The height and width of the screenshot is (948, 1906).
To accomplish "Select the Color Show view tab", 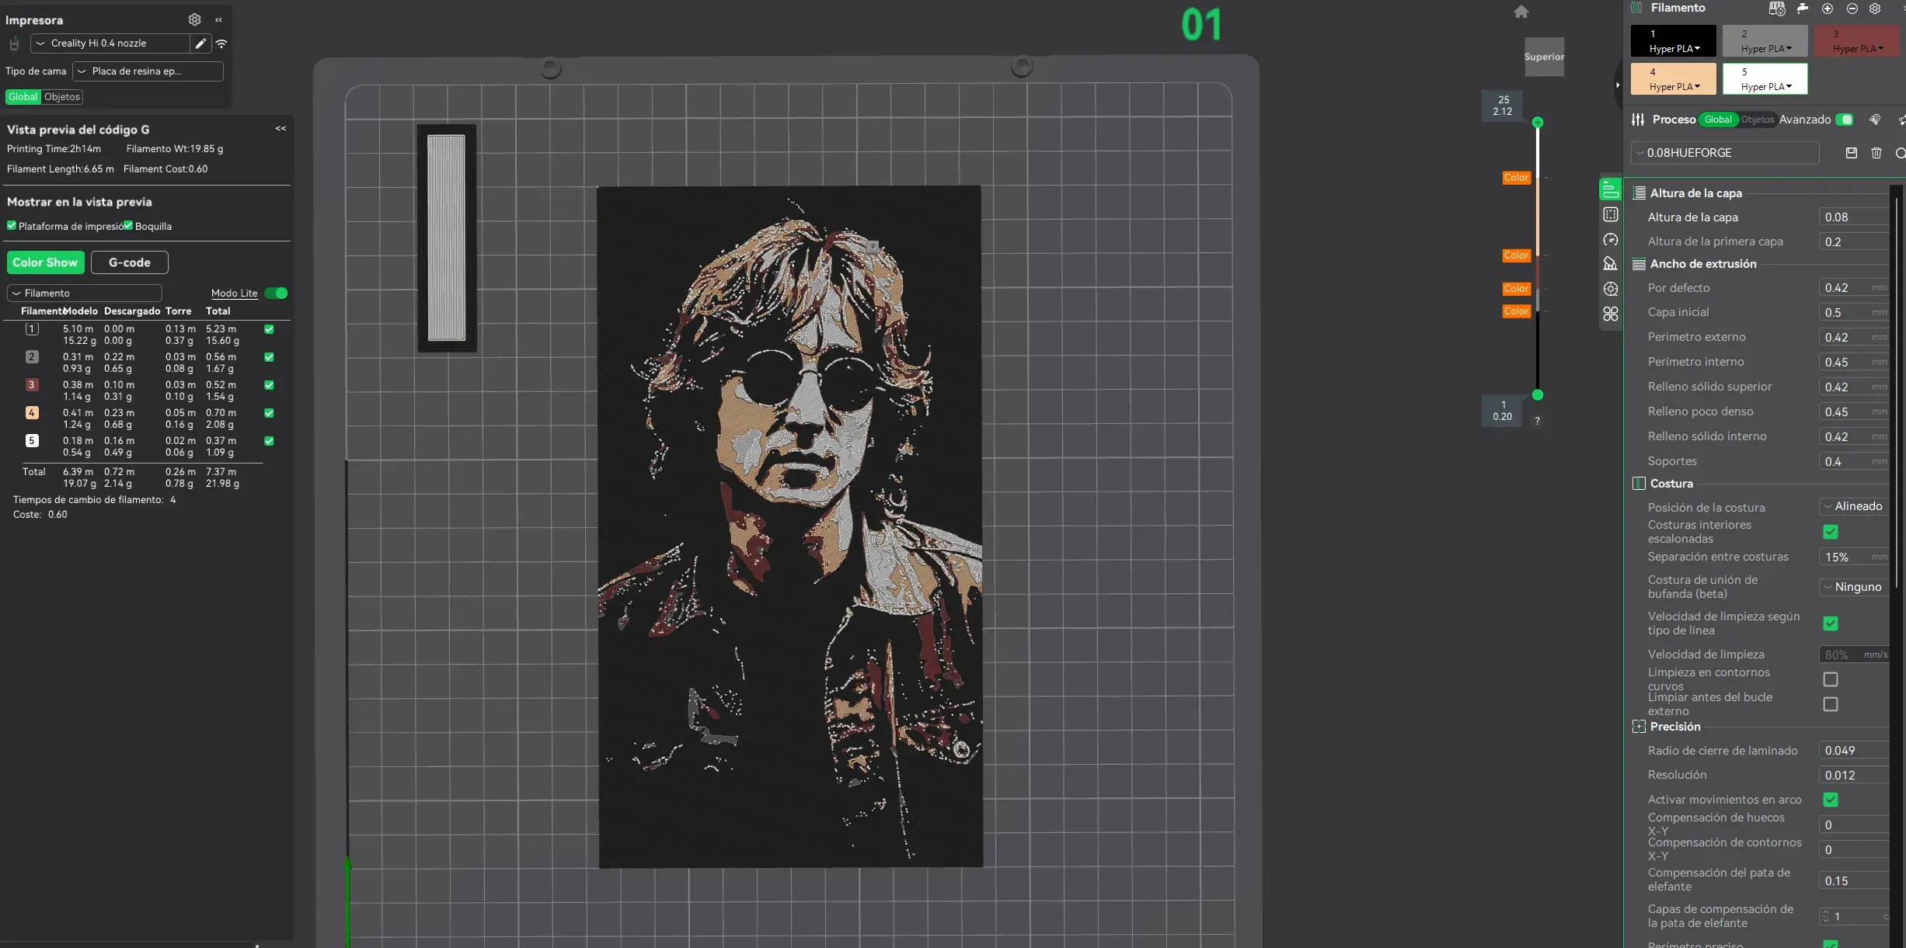I will pos(45,262).
